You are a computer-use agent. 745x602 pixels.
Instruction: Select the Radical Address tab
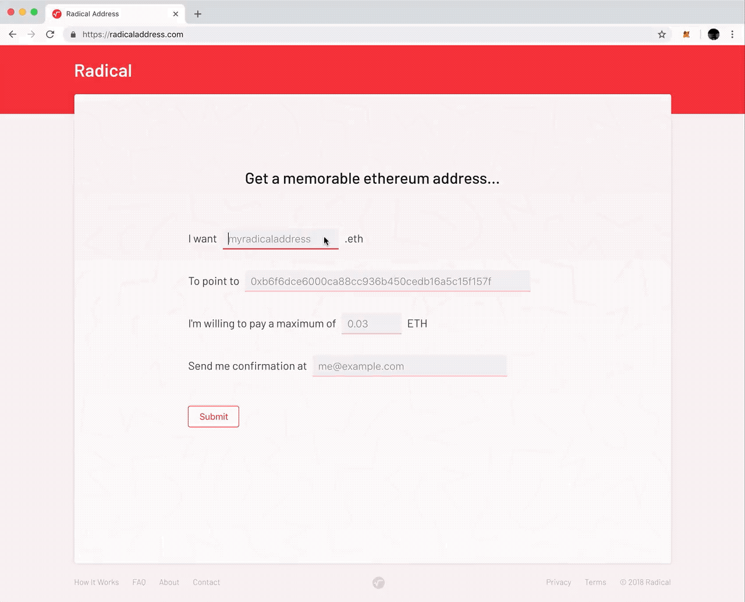click(x=115, y=14)
